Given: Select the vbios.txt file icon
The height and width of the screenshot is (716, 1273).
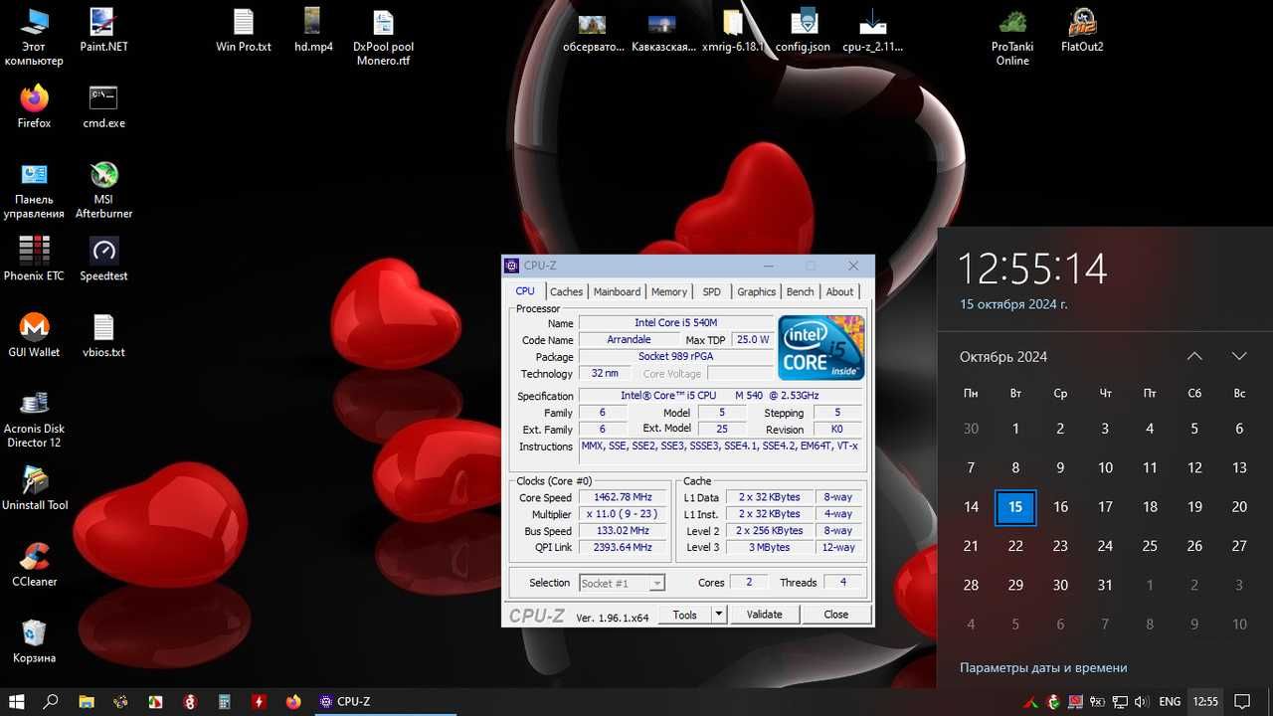Looking at the screenshot, I should pyautogui.click(x=103, y=335).
